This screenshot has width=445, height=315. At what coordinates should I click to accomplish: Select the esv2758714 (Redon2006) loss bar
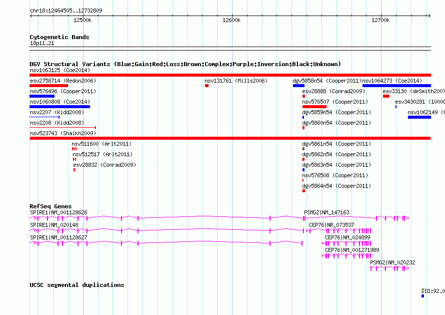pos(49,86)
